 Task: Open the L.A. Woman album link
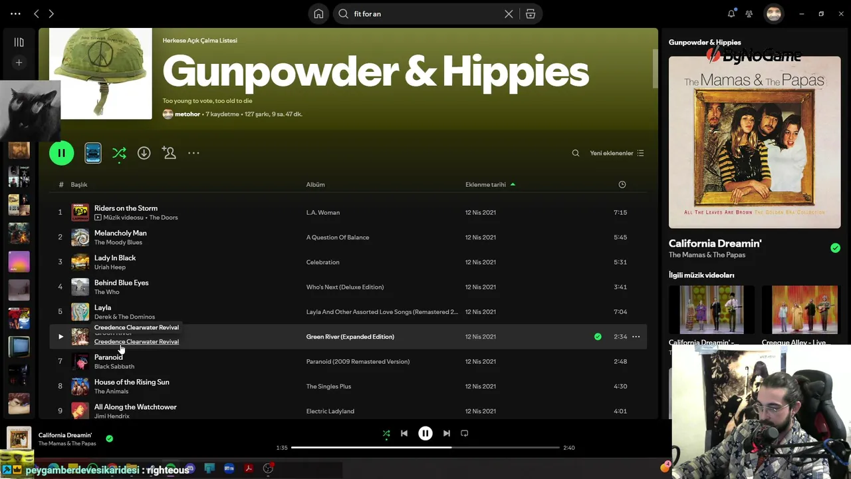tap(323, 212)
